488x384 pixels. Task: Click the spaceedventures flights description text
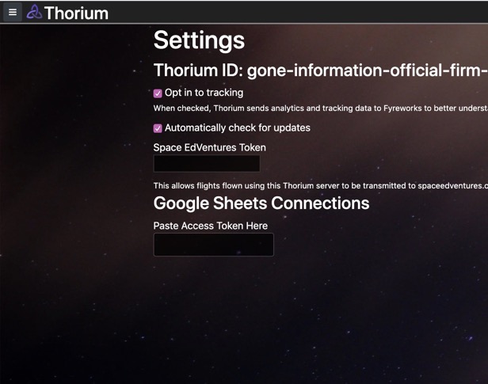tap(321, 185)
